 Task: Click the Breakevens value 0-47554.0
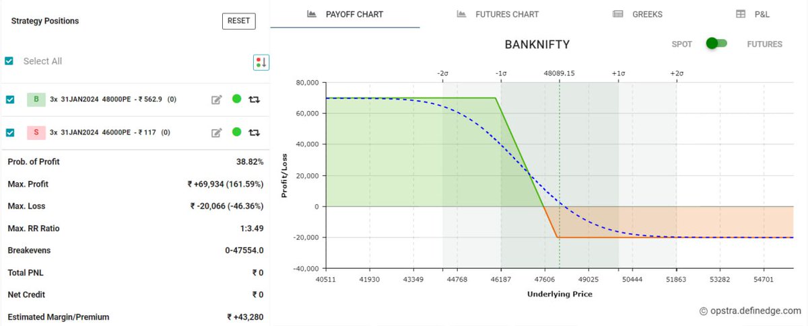click(x=244, y=251)
